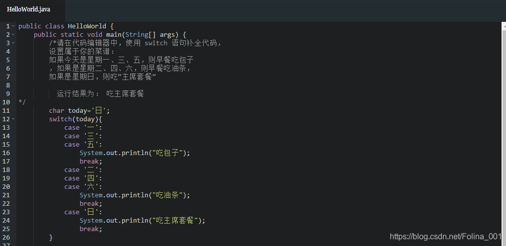Click 'switch(today){' on line 12
The image size is (506, 246).
75,119
